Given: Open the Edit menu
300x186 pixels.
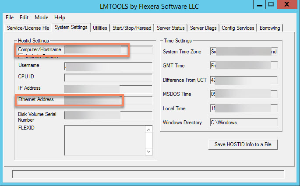Looking at the screenshot, I should pyautogui.click(x=24, y=18).
